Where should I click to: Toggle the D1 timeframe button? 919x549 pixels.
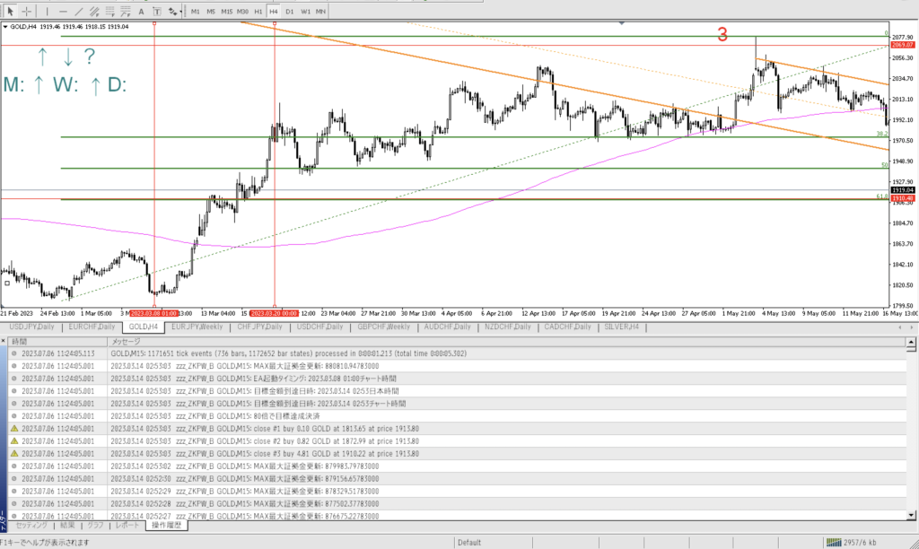(289, 11)
